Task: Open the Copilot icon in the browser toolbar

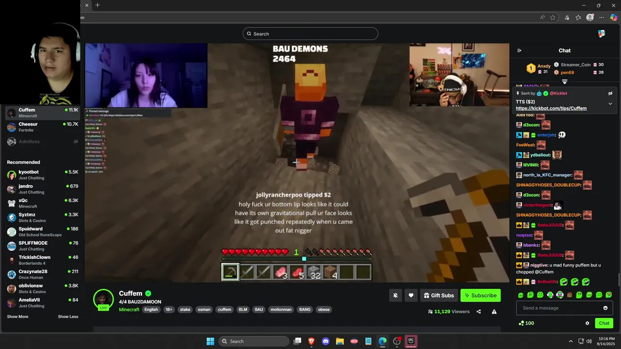Action: point(613,17)
